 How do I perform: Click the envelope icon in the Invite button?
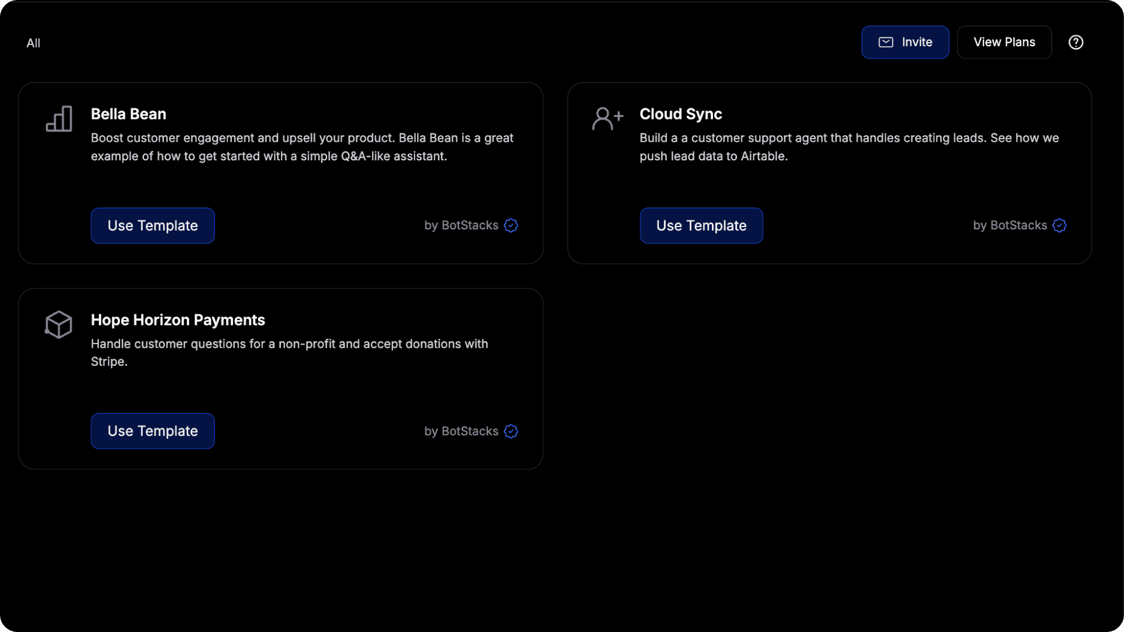coord(886,42)
